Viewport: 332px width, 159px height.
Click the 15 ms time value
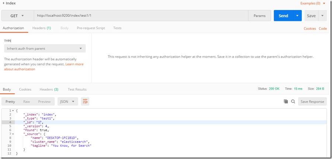(298, 89)
